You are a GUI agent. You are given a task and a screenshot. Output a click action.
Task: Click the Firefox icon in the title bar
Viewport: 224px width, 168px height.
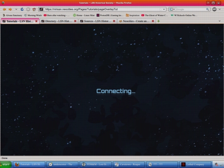pos(2,3)
